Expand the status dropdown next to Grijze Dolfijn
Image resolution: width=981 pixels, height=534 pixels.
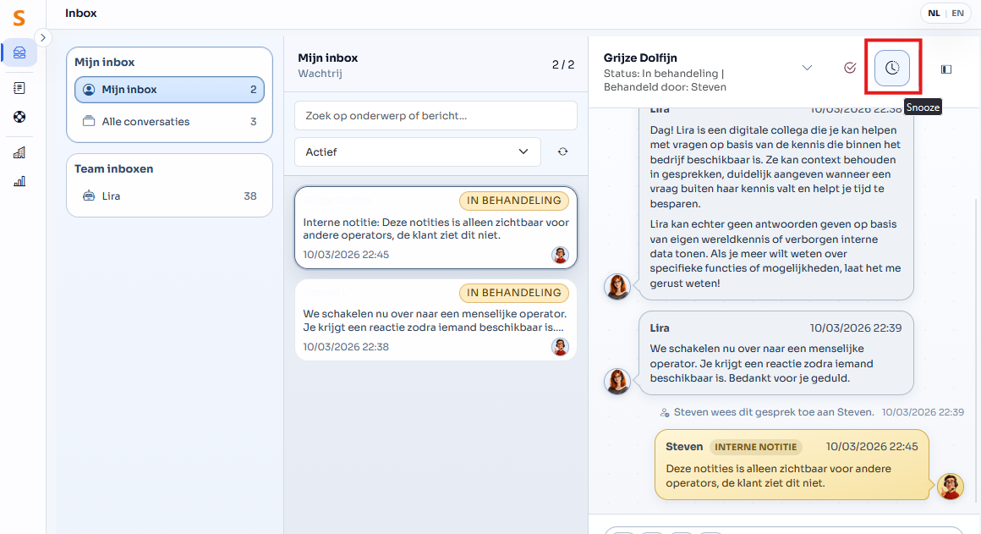808,67
